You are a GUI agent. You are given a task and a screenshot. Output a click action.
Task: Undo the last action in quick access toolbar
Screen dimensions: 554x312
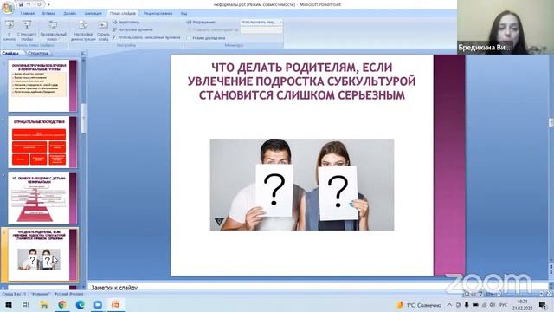29,4
